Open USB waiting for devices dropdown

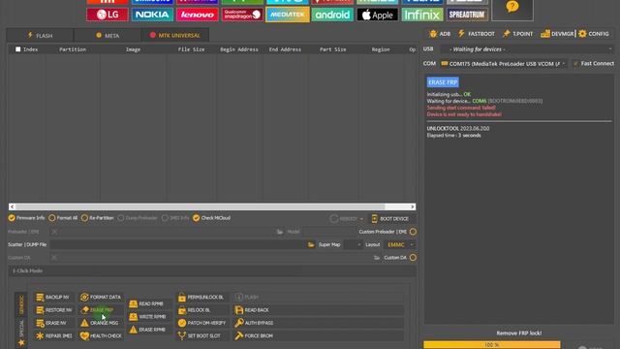tap(527, 49)
